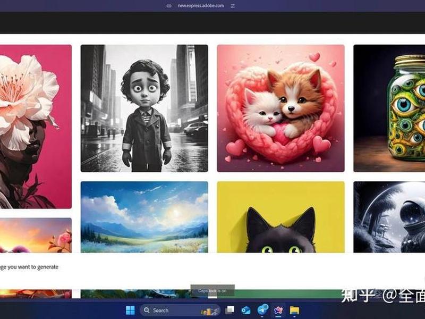Click the taskbar Search box

click(180, 310)
